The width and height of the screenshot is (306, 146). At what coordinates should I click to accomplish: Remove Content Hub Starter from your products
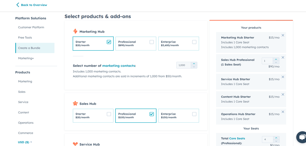coord(283,94)
